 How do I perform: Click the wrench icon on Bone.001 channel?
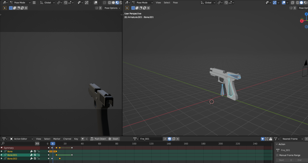coord(31,155)
